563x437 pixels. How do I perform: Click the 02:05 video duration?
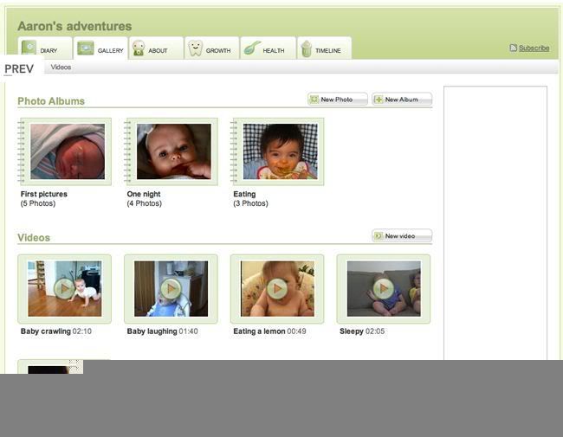tap(375, 331)
